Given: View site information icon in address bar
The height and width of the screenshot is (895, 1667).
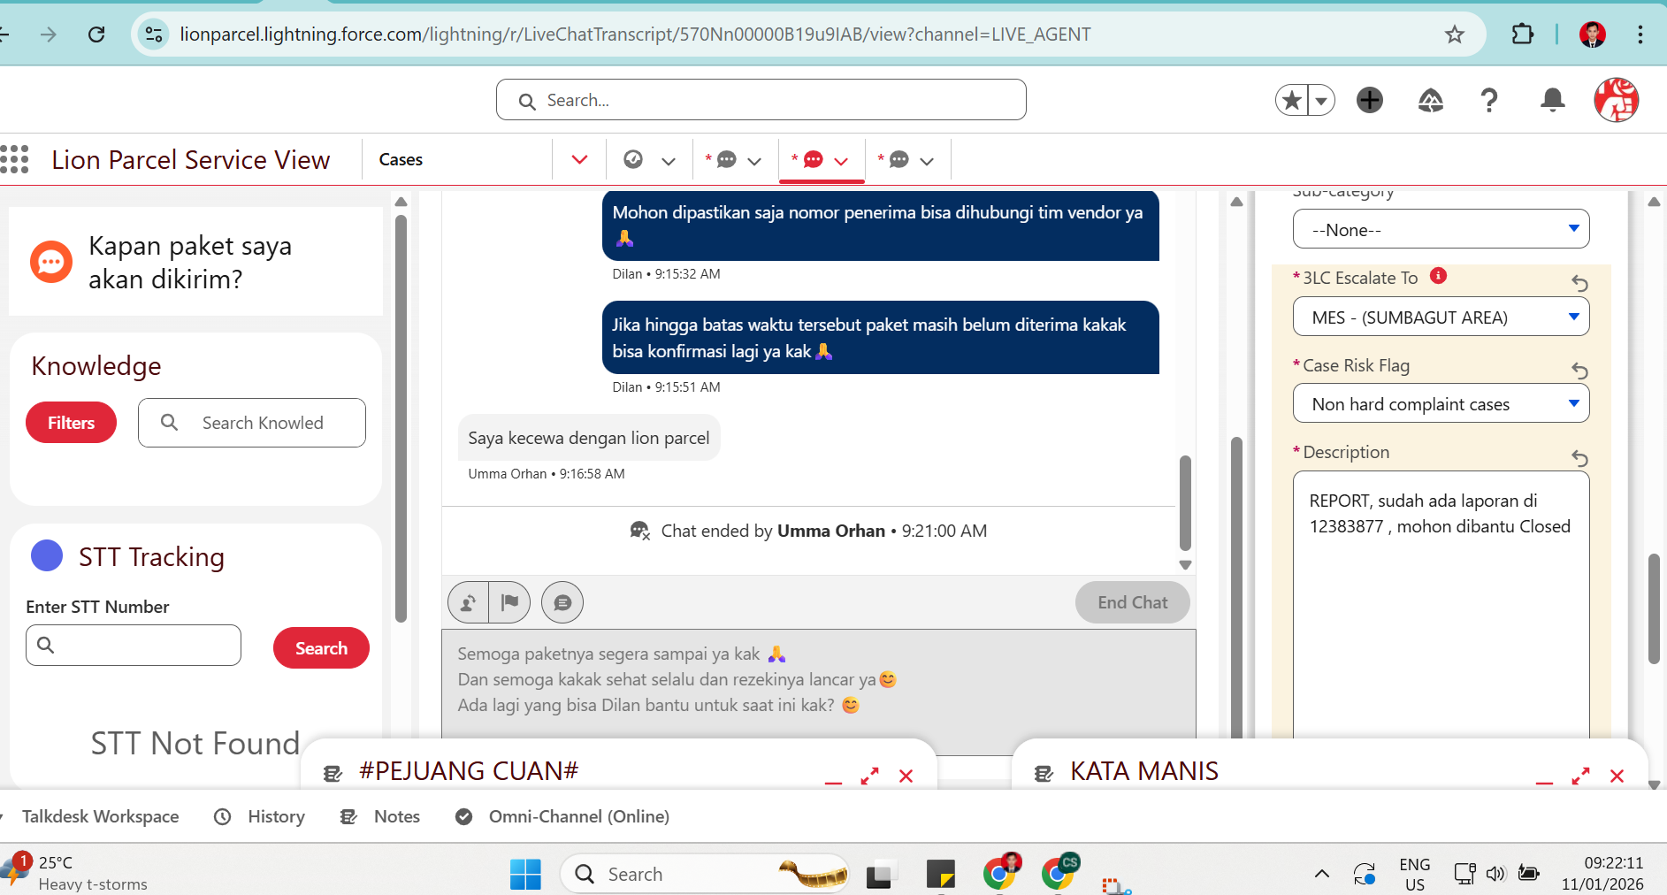Looking at the screenshot, I should pos(154,34).
